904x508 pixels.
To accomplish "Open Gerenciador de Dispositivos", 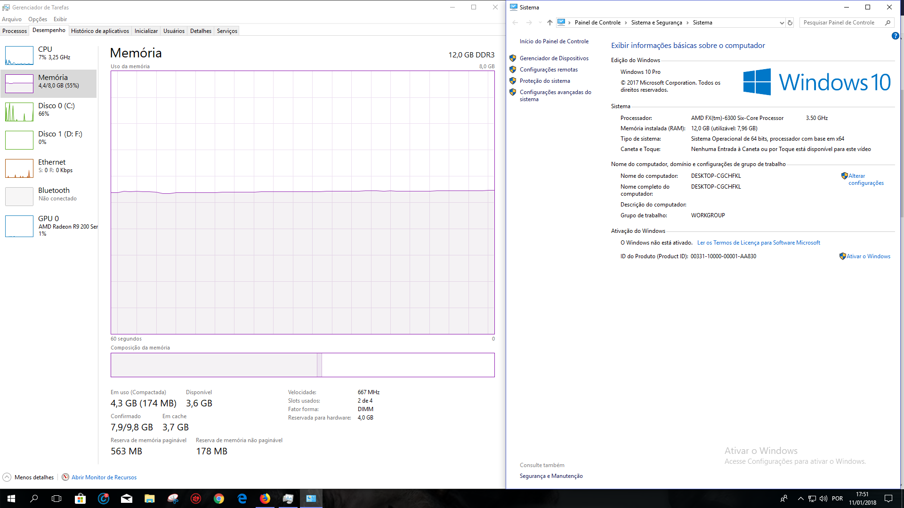I will (x=554, y=58).
